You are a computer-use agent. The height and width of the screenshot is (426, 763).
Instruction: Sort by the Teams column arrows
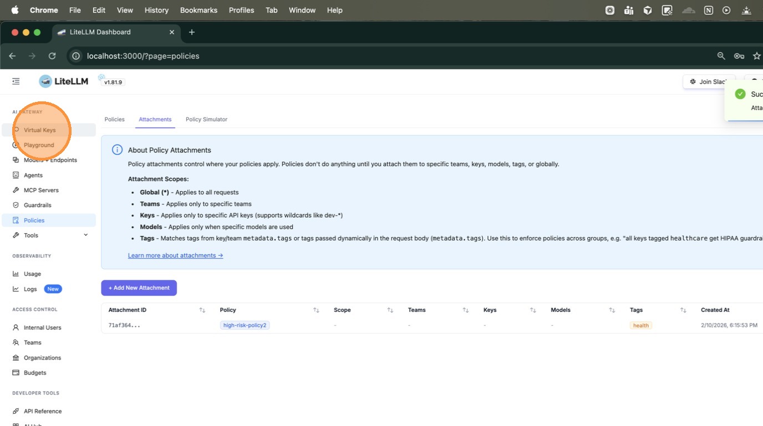(466, 310)
